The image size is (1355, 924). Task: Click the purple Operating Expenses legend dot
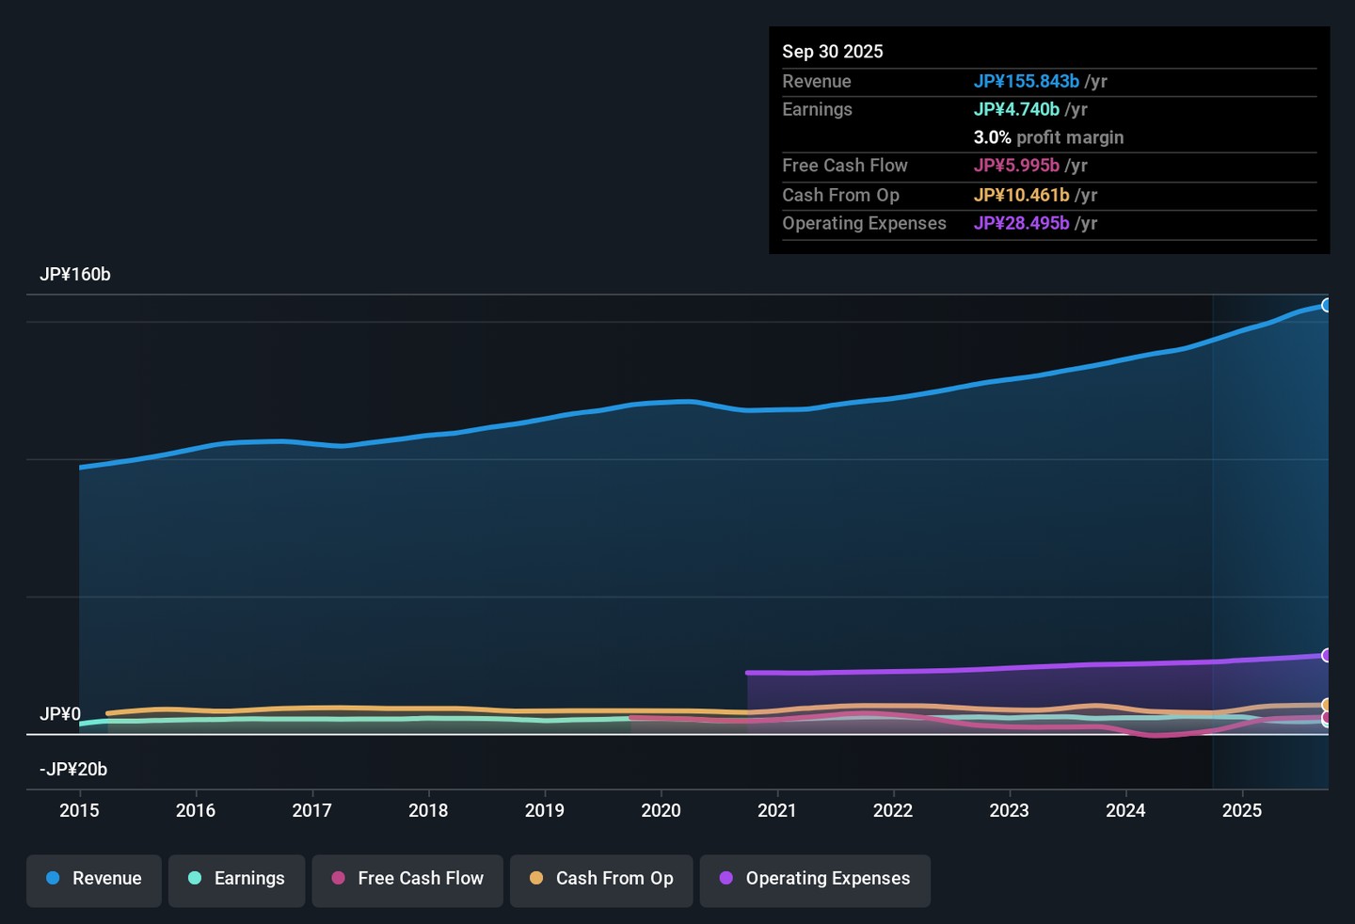click(x=726, y=878)
